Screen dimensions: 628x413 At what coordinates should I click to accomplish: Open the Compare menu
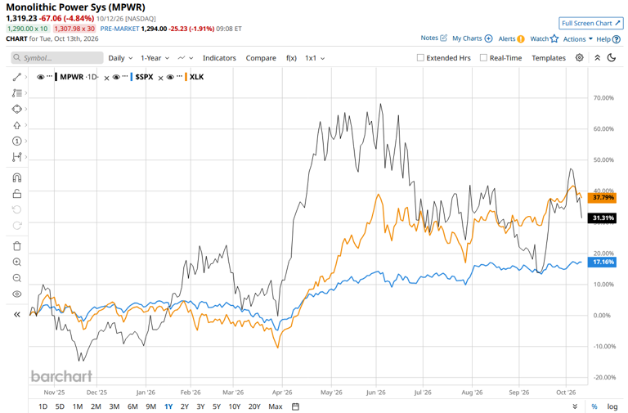[261, 58]
